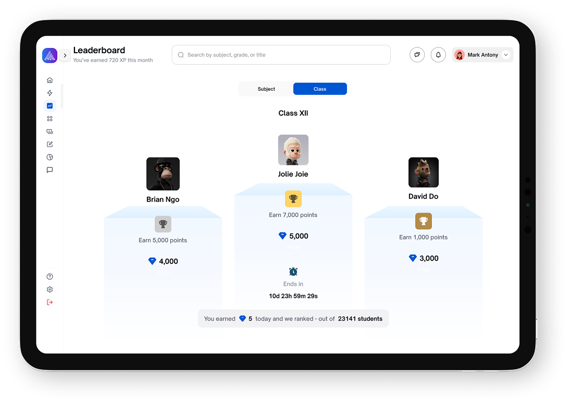The height and width of the screenshot is (403, 569).
Task: Focus the search by subject field
Action: tap(281, 55)
